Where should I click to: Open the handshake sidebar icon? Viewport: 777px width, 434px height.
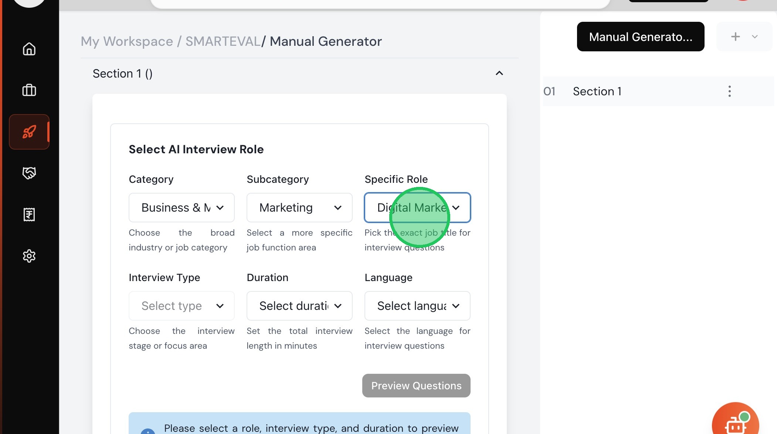(x=29, y=173)
